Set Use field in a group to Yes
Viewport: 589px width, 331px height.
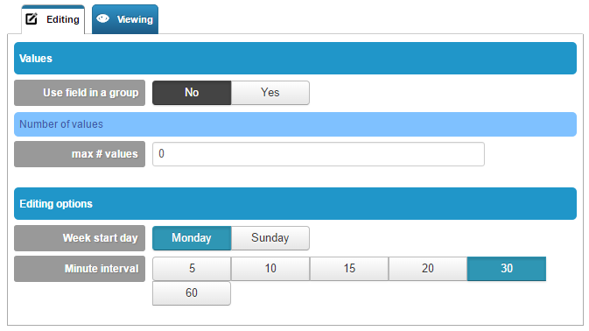coord(270,93)
